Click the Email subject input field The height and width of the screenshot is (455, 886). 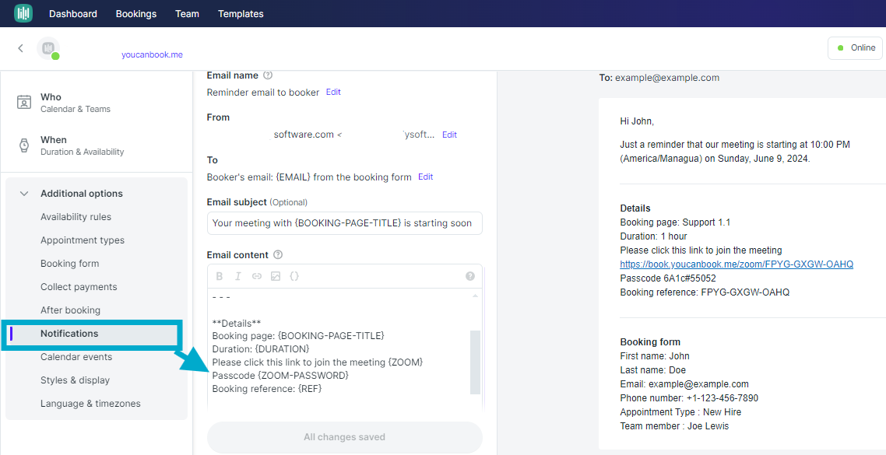(344, 223)
